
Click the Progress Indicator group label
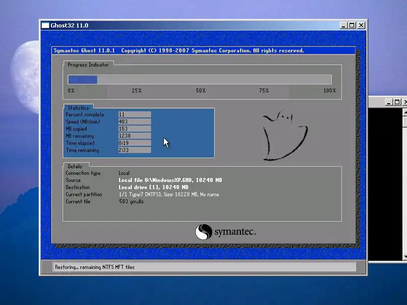coord(88,65)
